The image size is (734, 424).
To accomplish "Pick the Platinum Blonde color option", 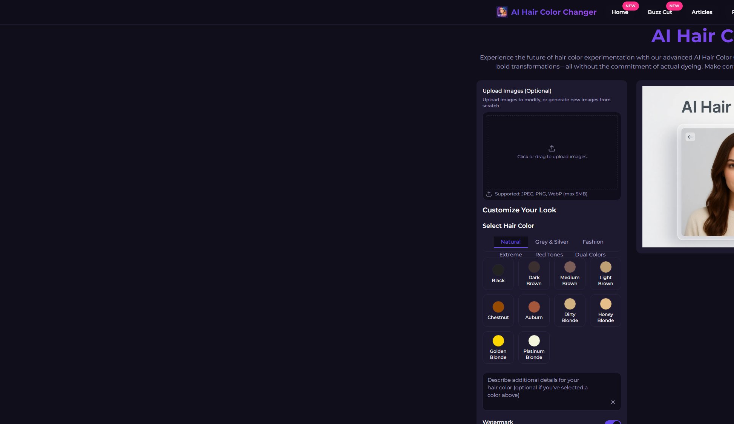I will (534, 348).
